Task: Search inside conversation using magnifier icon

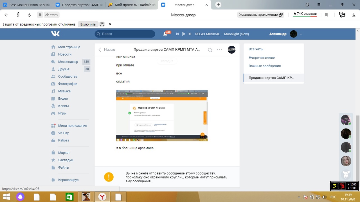Action: click(210, 50)
